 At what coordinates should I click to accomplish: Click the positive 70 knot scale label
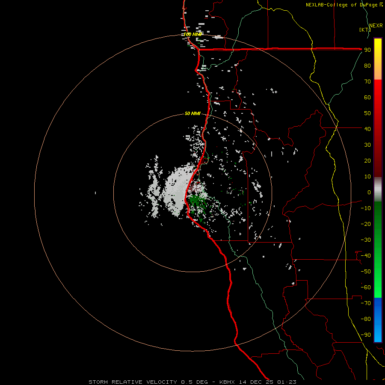click(x=367, y=82)
